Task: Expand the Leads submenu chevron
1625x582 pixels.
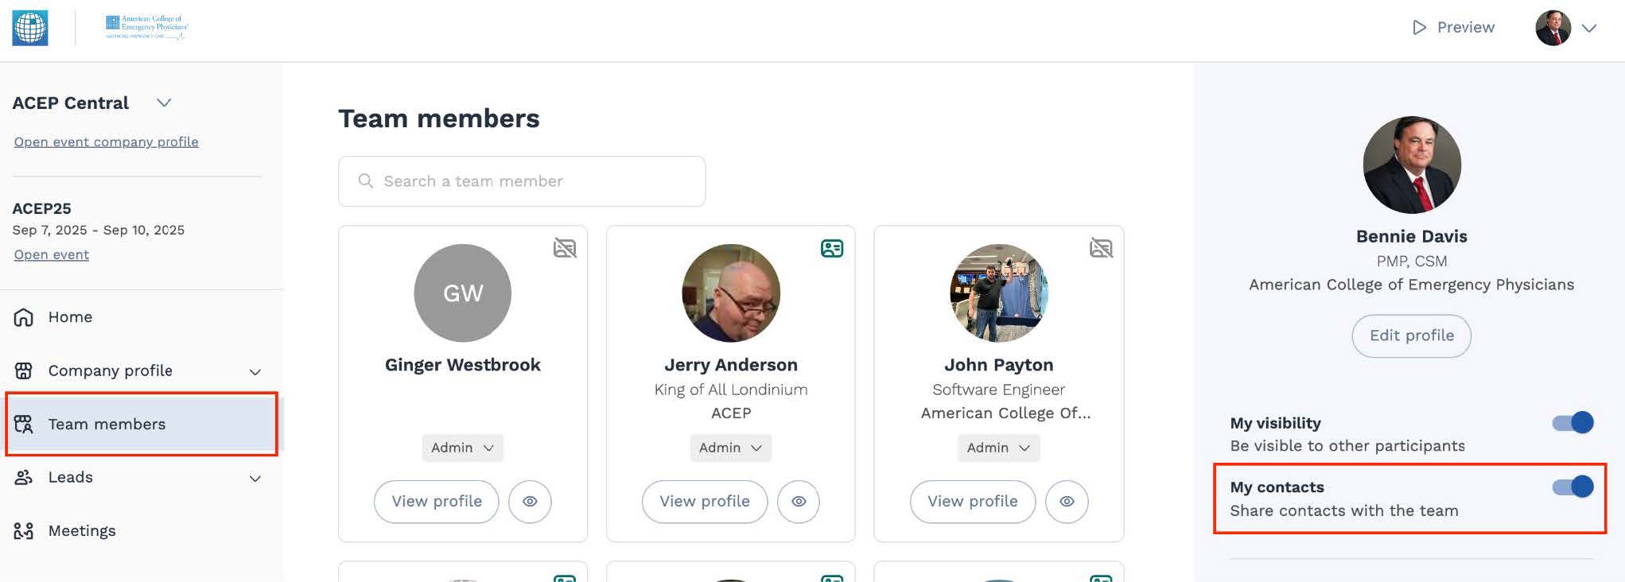Action: pos(255,479)
